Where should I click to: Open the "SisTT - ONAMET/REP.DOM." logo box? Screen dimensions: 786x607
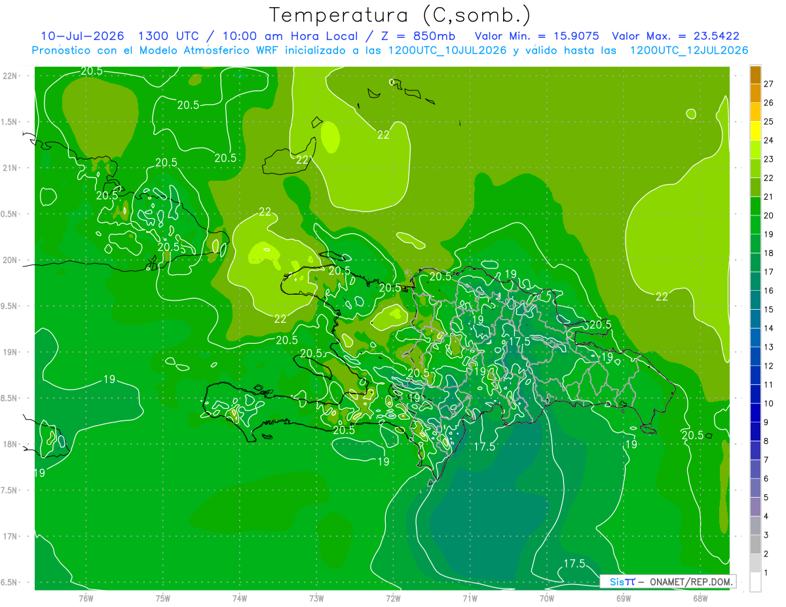tap(668, 581)
